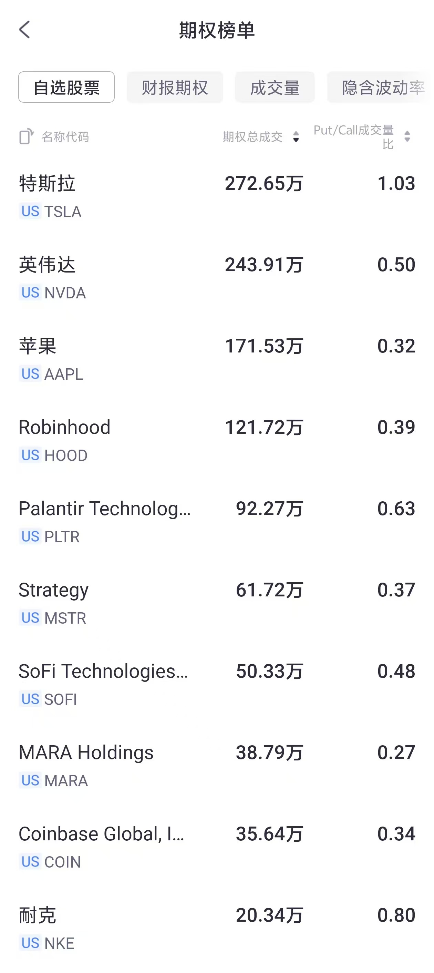This screenshot has width=434, height=973.
Task: Open SoFi Technologies SOFI row
Action: (217, 684)
